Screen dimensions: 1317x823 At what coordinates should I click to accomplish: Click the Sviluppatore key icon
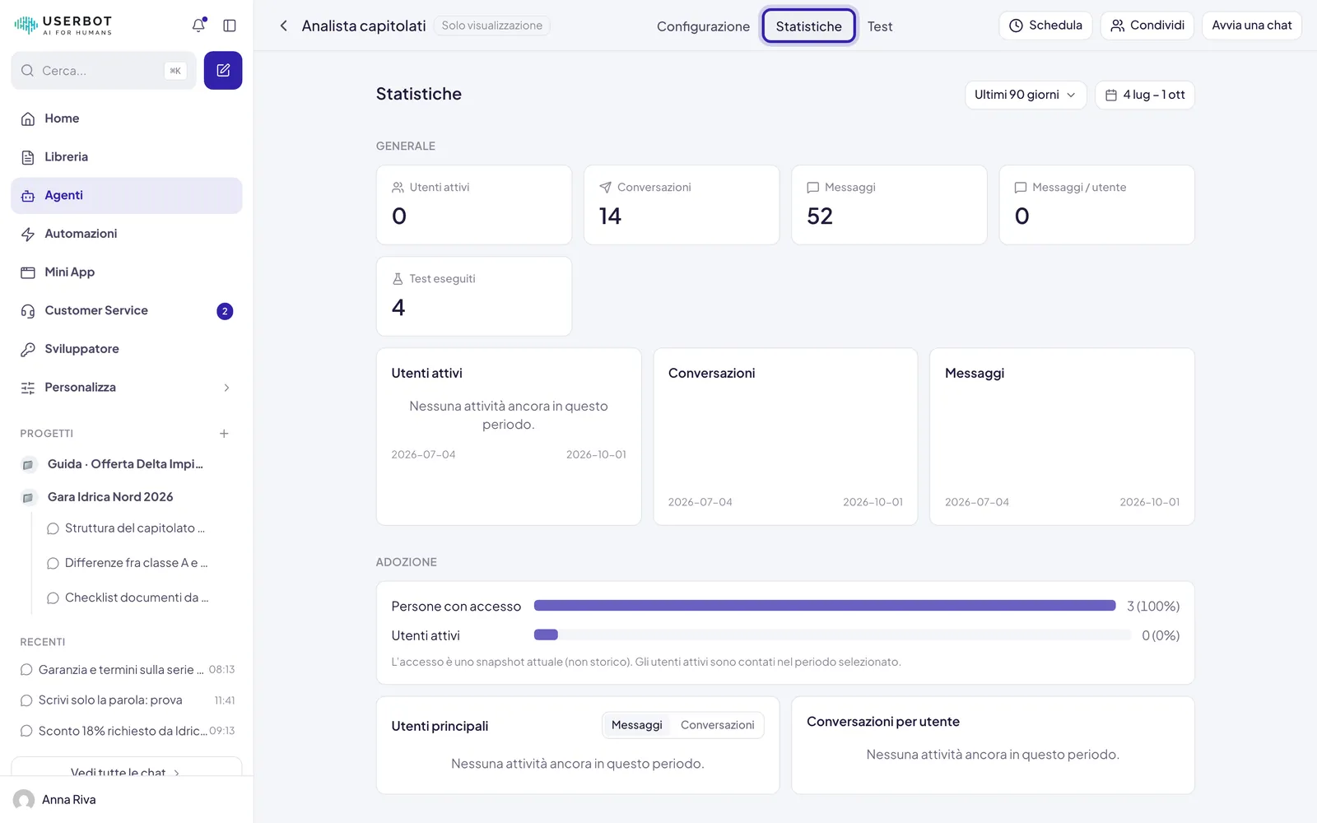tap(28, 349)
